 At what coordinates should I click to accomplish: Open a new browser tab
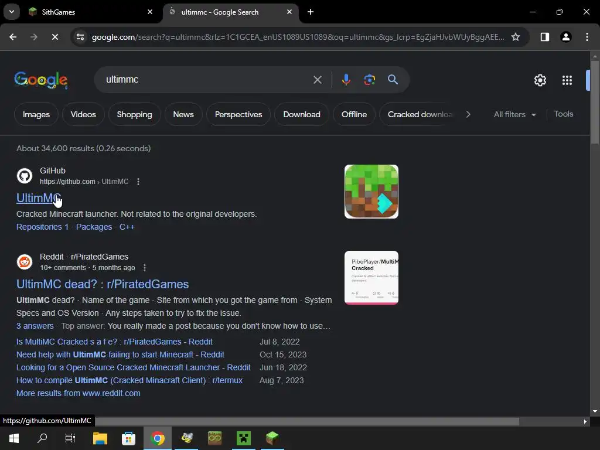pyautogui.click(x=311, y=12)
